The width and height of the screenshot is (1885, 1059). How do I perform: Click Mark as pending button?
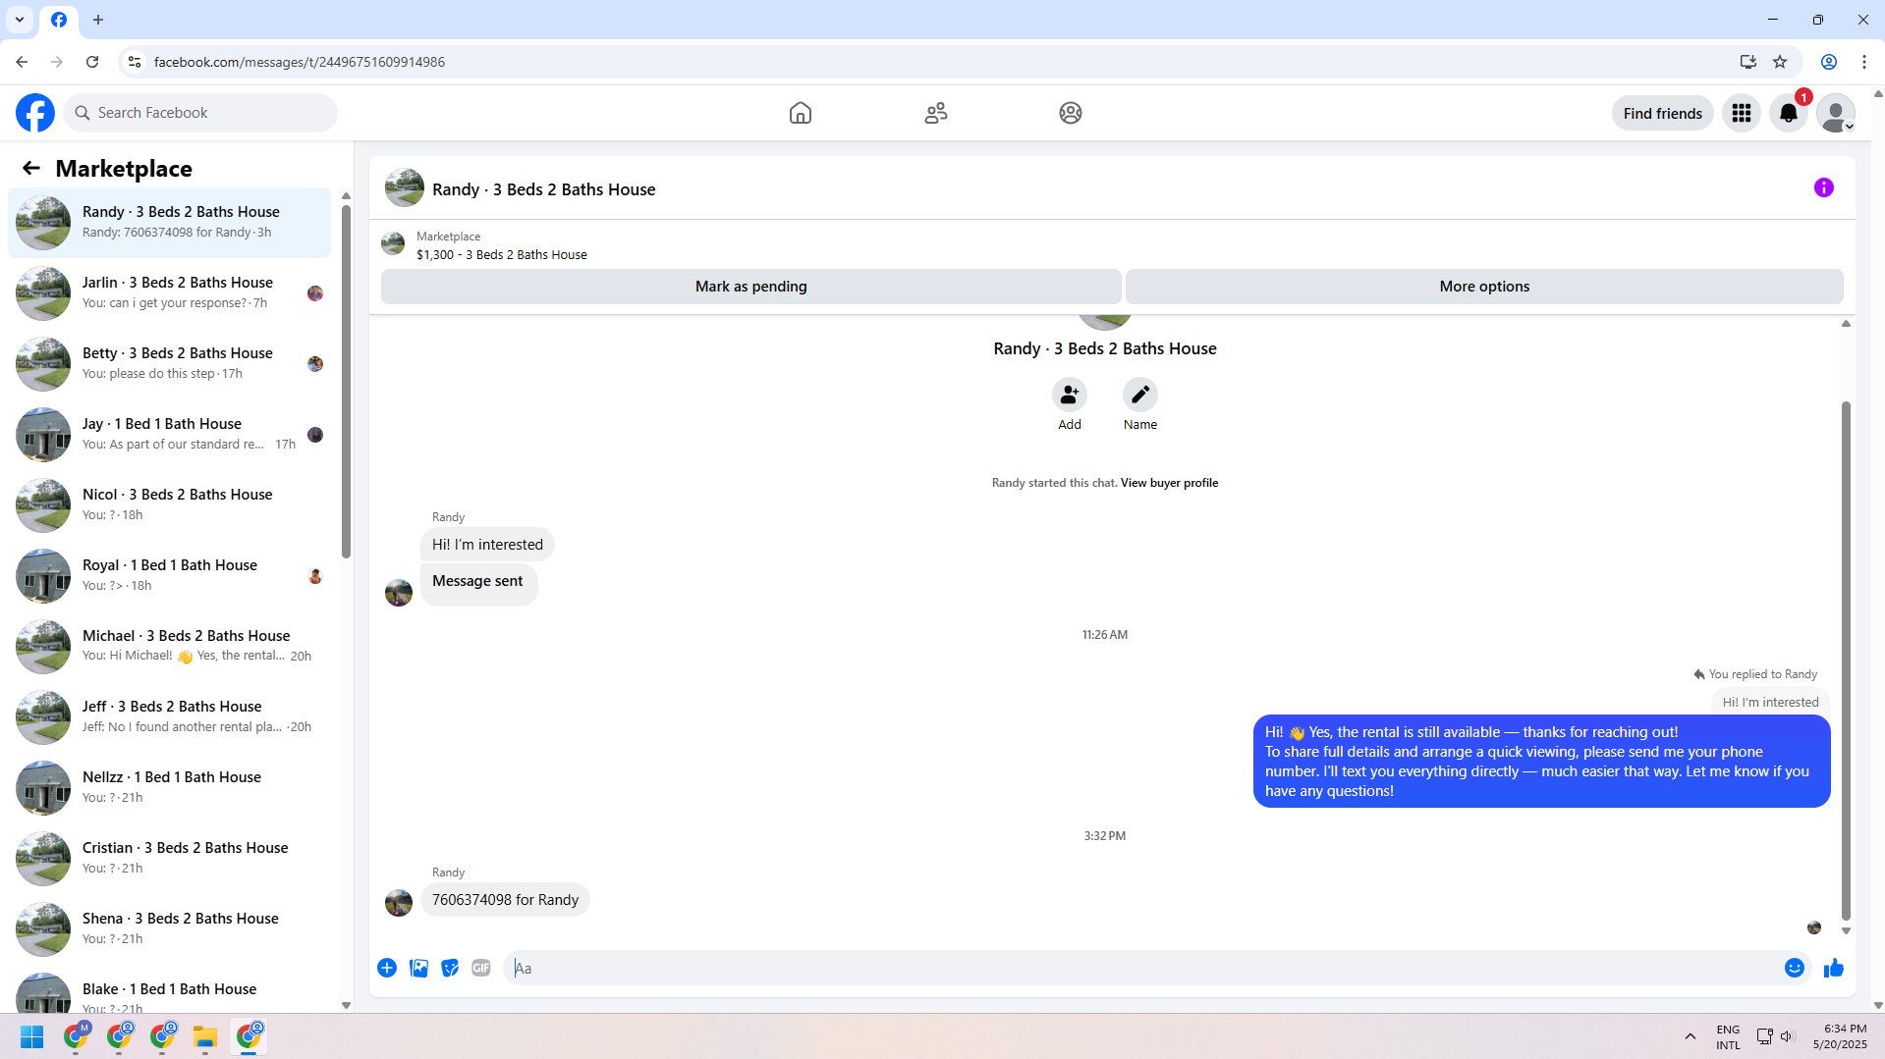pyautogui.click(x=750, y=287)
